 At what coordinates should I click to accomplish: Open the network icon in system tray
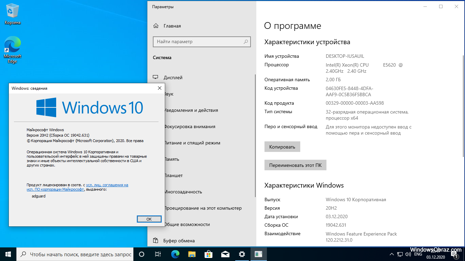coord(400,254)
